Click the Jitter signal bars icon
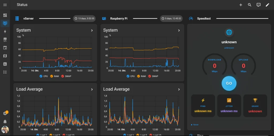 229,100
